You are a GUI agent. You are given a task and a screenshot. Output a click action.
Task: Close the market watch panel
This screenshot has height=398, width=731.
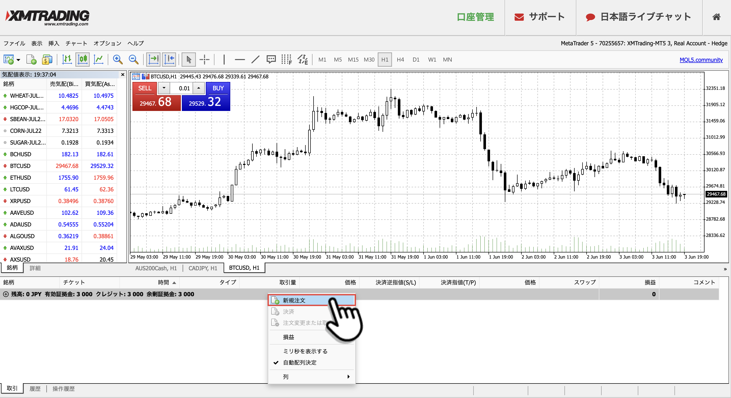pyautogui.click(x=123, y=75)
